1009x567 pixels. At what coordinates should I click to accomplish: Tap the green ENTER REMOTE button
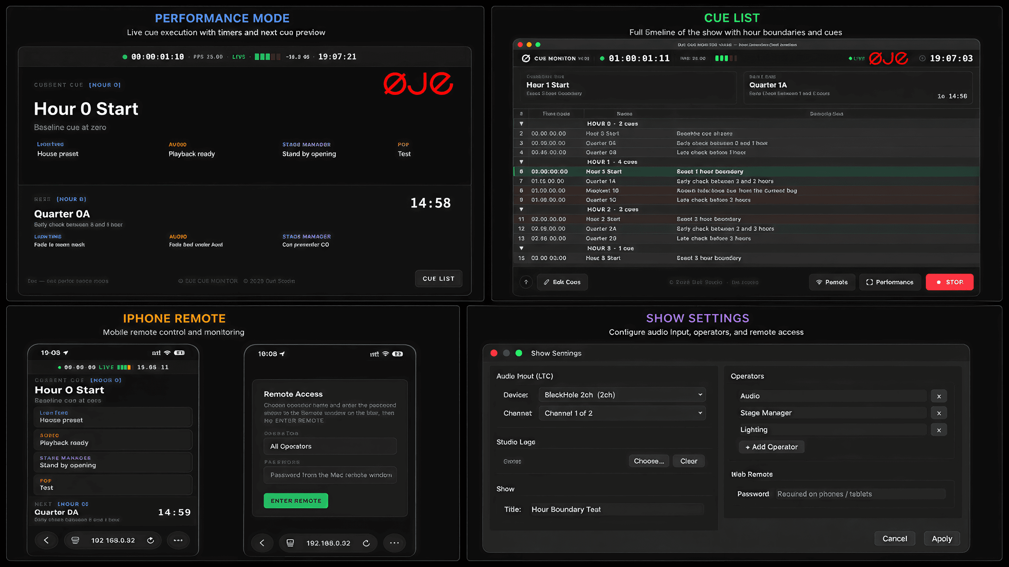(296, 501)
